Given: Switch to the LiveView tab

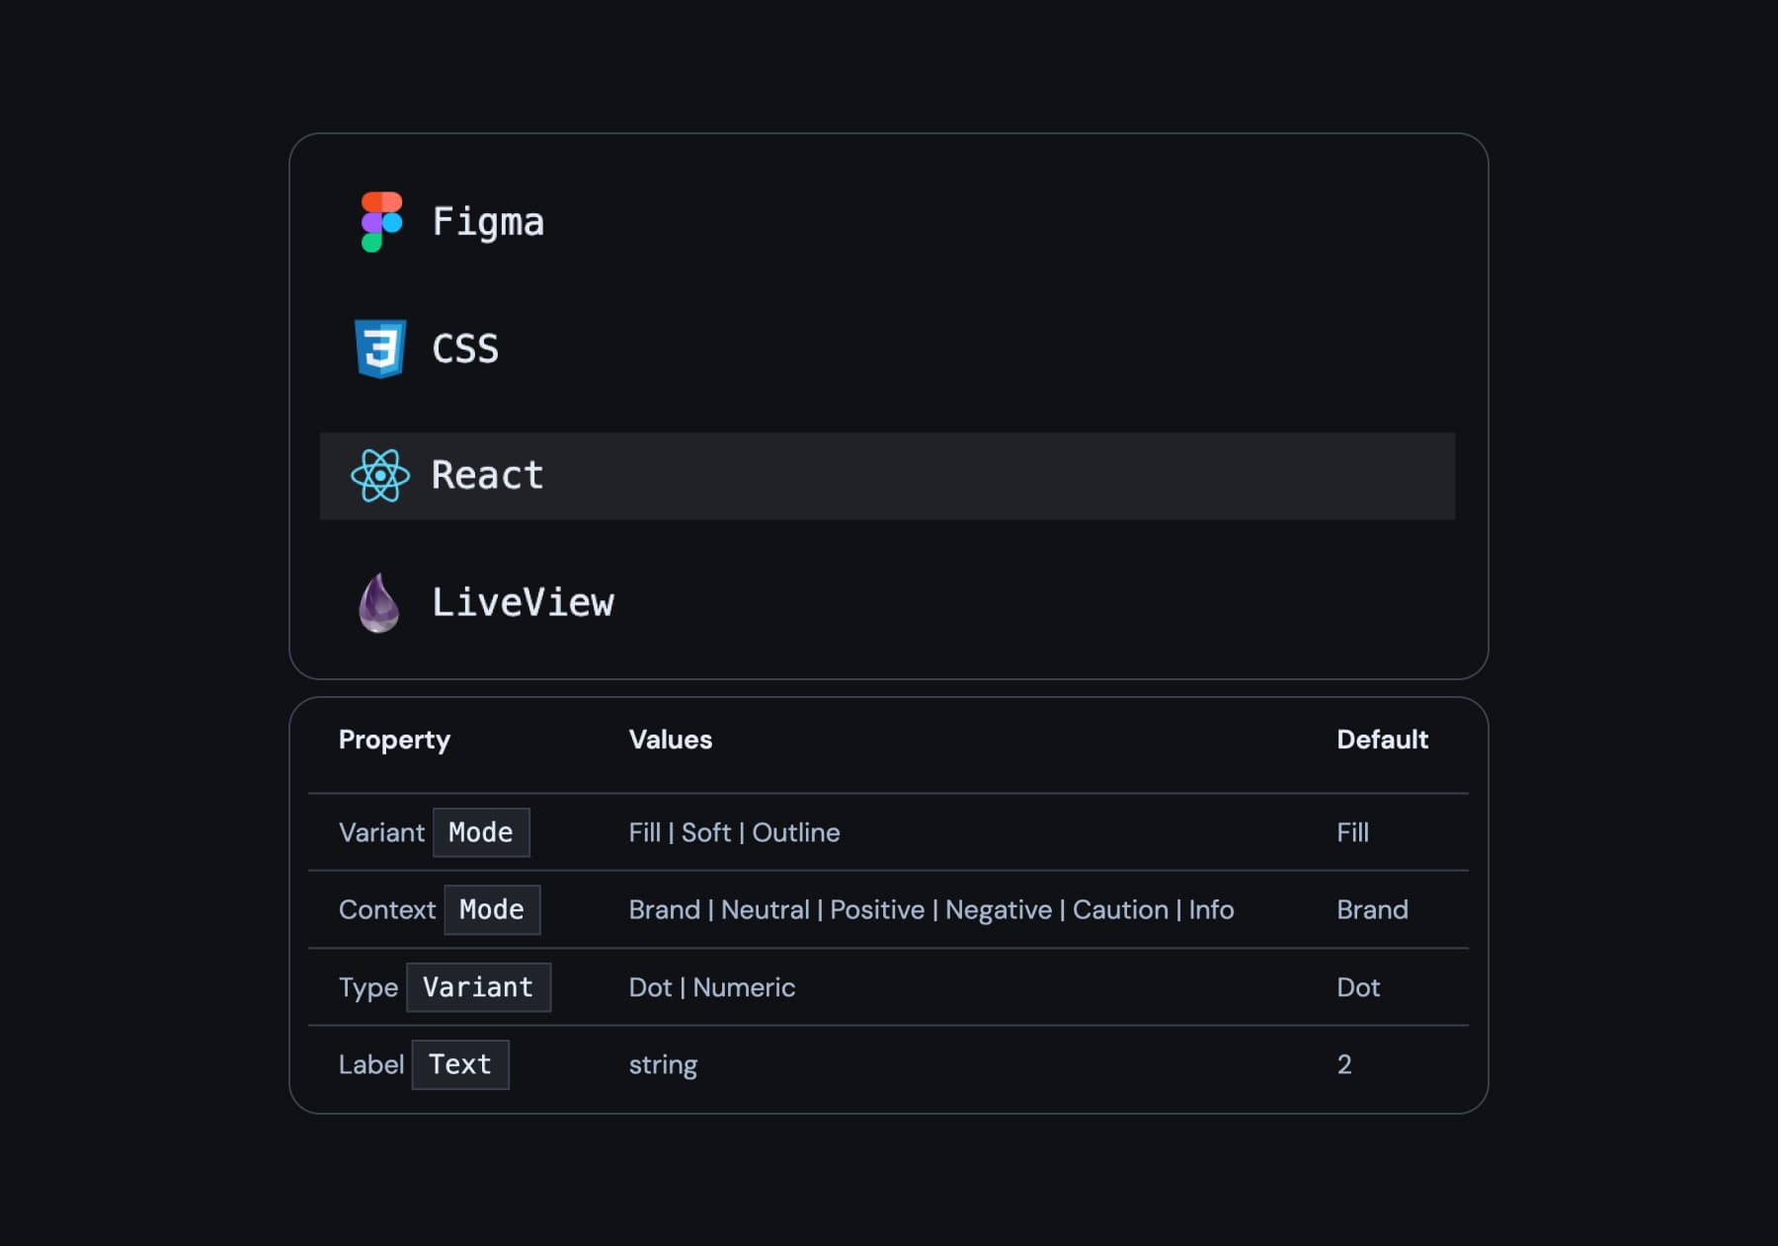Looking at the screenshot, I should [x=524, y=602].
